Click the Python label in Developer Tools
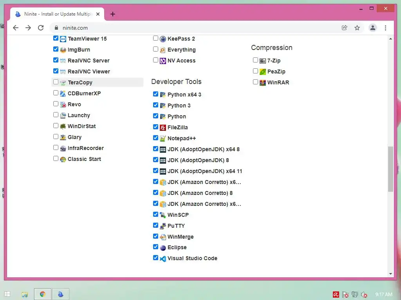The height and width of the screenshot is (300, 401). (177, 116)
